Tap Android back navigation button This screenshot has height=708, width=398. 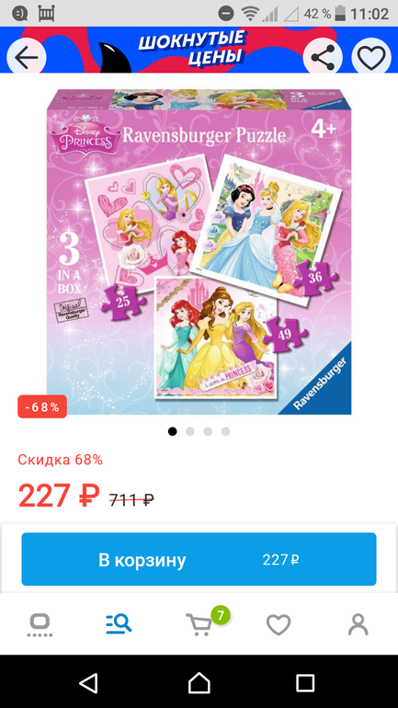88,682
